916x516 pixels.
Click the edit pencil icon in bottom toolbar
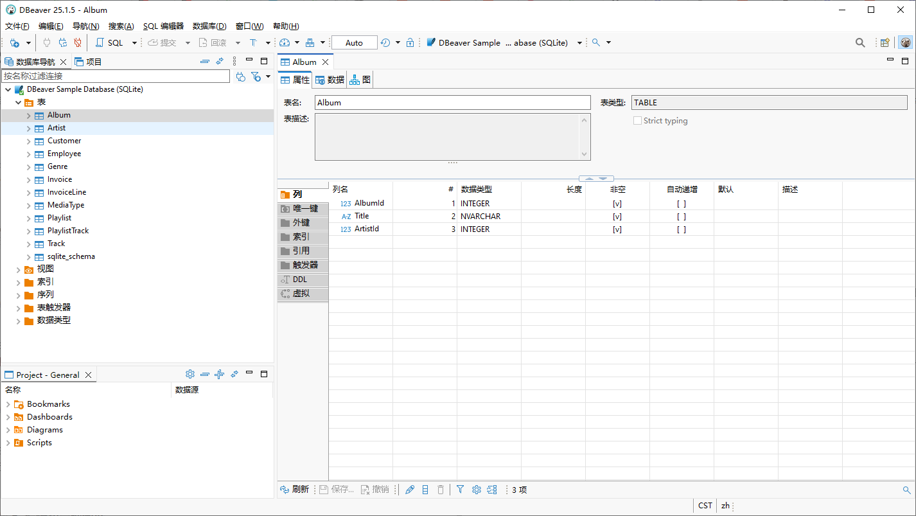click(x=410, y=490)
